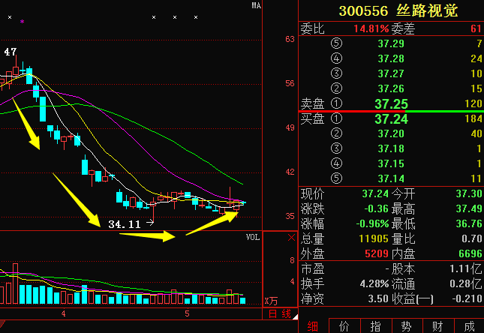Click month 5 label on time axis
Screen dimensions: 484x333
[187, 313]
